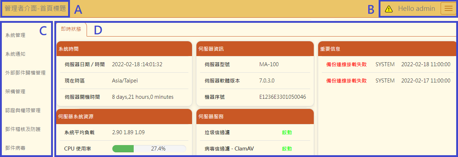Image resolution: width=458 pixels, height=157 pixels.
Task: Click the 機器序號 value E1236E3301050046
Action: point(283,97)
